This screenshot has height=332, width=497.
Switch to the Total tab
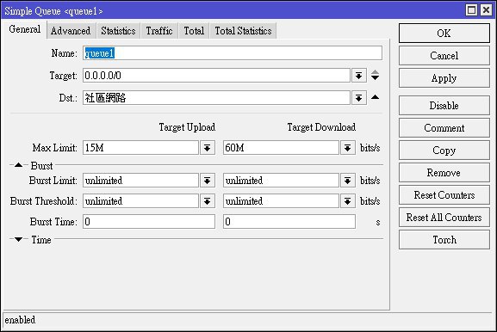[194, 31]
